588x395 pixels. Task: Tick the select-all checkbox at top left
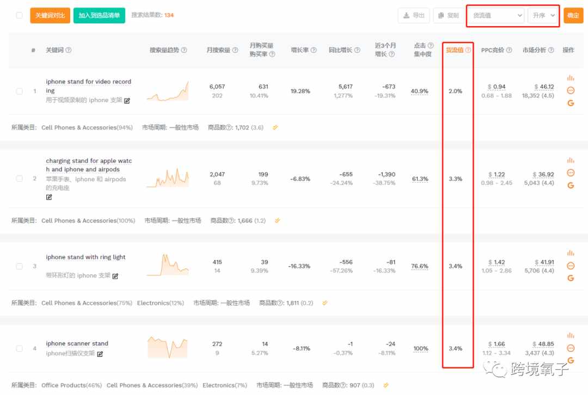tap(19, 15)
